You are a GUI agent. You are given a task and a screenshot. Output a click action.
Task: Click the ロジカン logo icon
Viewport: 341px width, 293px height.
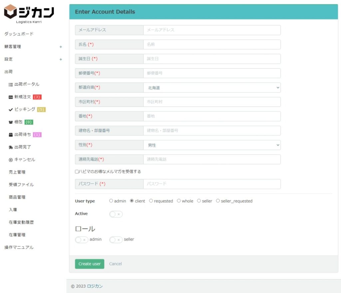(11, 12)
